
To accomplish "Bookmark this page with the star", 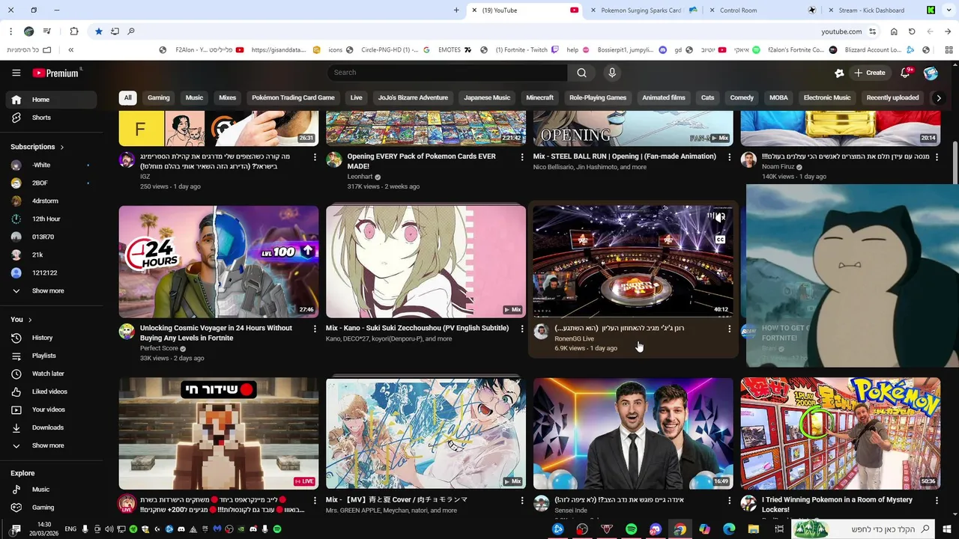I will pos(98,31).
